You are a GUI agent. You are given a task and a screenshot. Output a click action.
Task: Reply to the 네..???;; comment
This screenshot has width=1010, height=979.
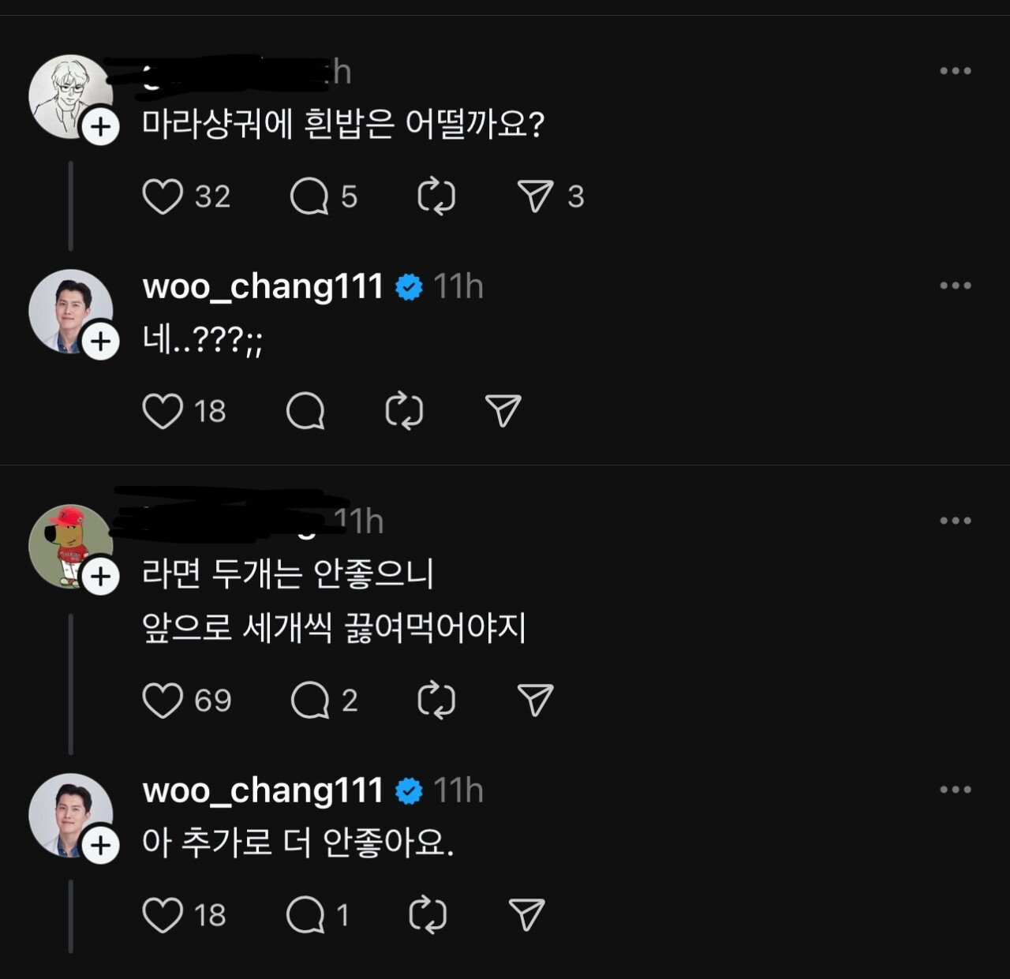tap(305, 411)
